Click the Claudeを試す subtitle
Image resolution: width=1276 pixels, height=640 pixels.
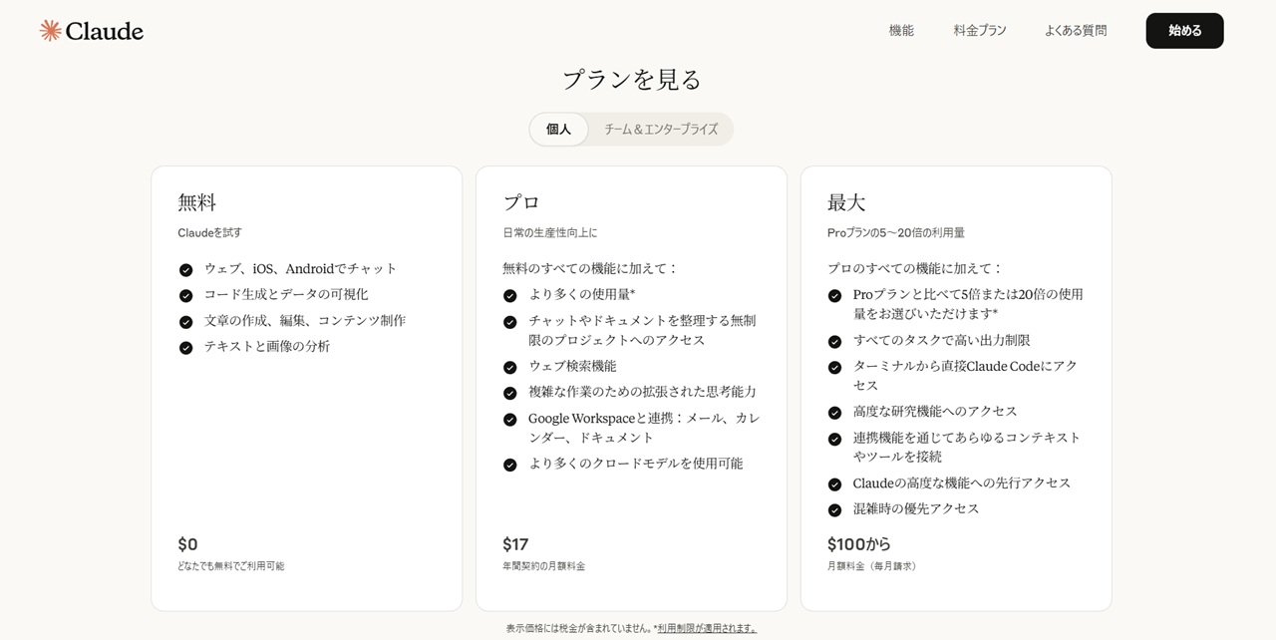pos(209,232)
